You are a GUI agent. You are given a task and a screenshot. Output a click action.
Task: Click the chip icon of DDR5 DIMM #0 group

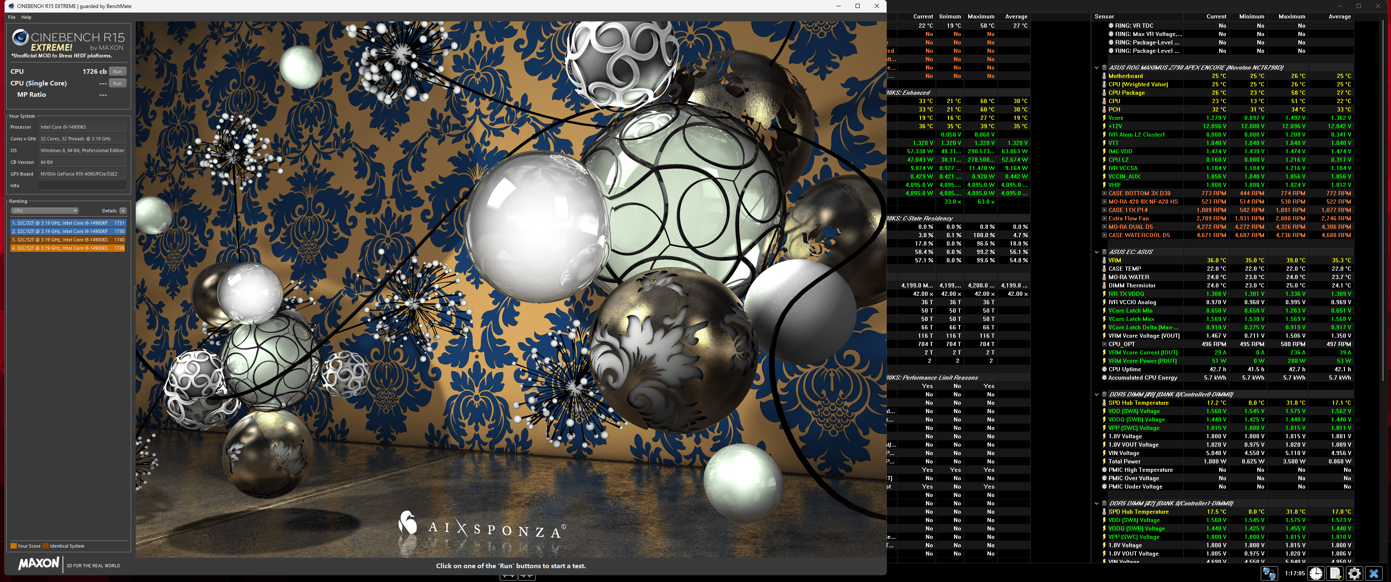point(1104,394)
